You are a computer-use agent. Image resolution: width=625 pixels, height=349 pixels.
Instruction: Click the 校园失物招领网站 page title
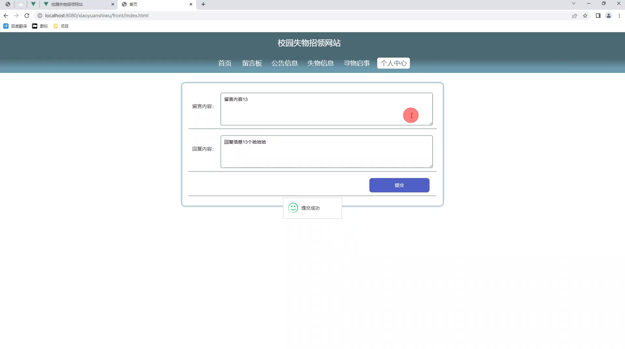pyautogui.click(x=309, y=43)
